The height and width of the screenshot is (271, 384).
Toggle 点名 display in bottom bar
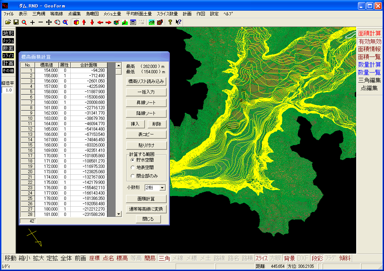tap(108, 258)
